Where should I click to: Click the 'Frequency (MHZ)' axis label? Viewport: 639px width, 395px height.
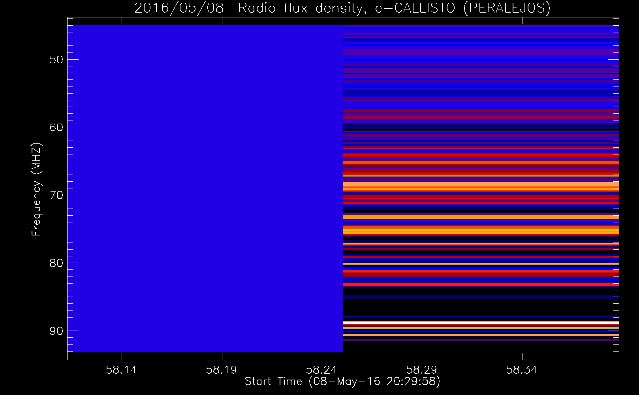click(x=36, y=189)
